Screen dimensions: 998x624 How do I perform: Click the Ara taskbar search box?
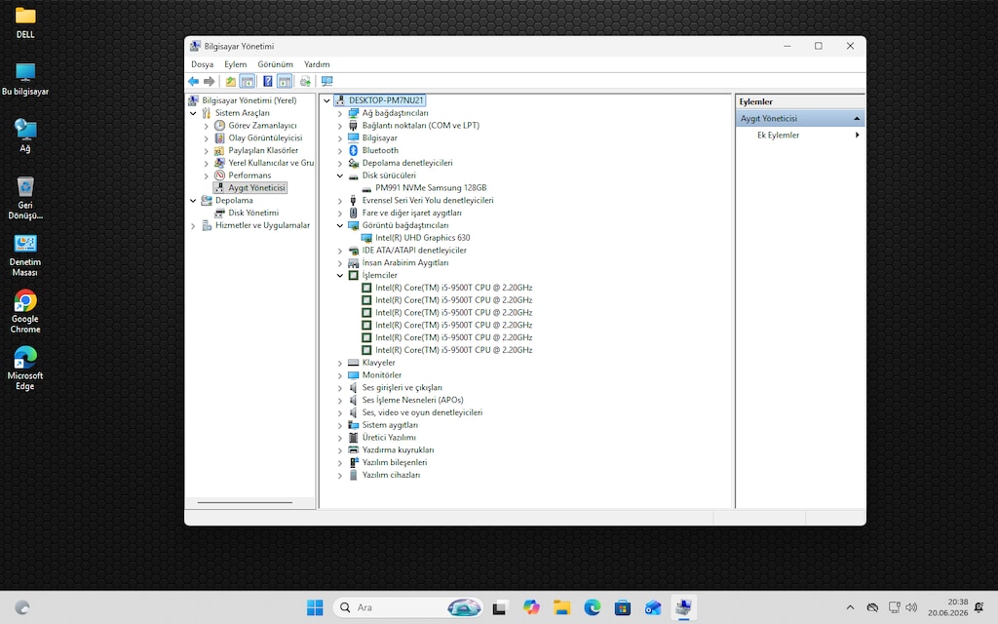[407, 607]
